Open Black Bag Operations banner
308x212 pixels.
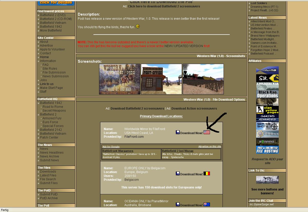[x=267, y=94]
